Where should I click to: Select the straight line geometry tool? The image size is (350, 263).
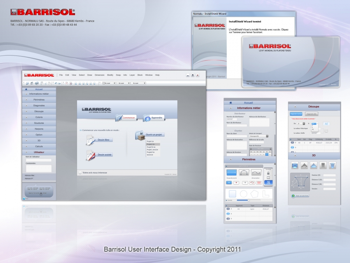pyautogui.click(x=231, y=173)
